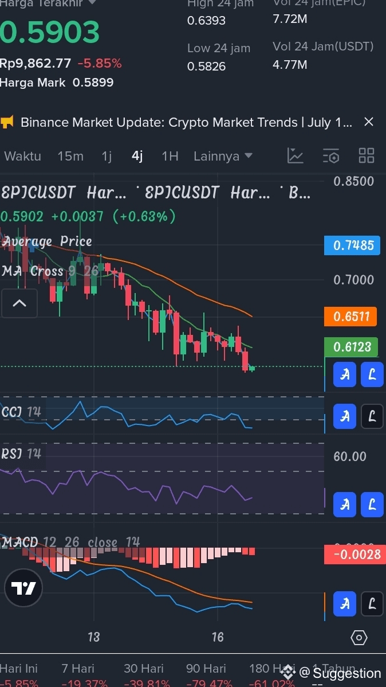The image size is (386, 687).
Task: Click the CCI 14 indicator label
Action: [x=21, y=412]
